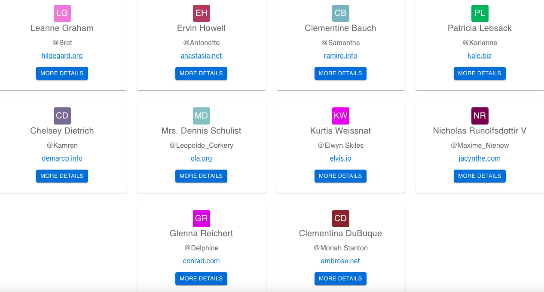This screenshot has width=544, height=292.
Task: Open the hildegard.org website link
Action: (62, 56)
